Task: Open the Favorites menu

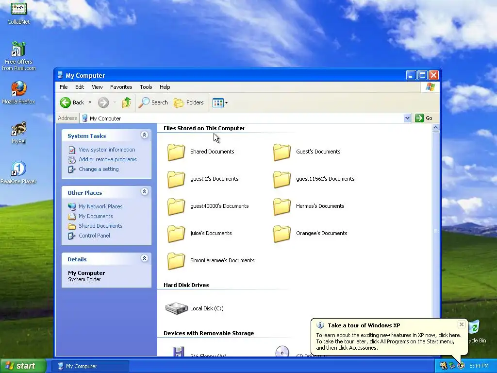Action: [x=121, y=87]
